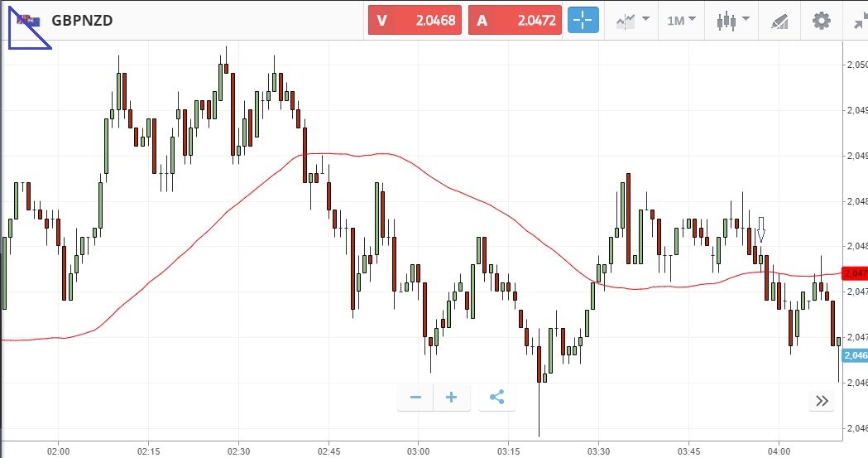Jump to latest candles with double-arrow
The height and width of the screenshot is (458, 868).
point(822,401)
